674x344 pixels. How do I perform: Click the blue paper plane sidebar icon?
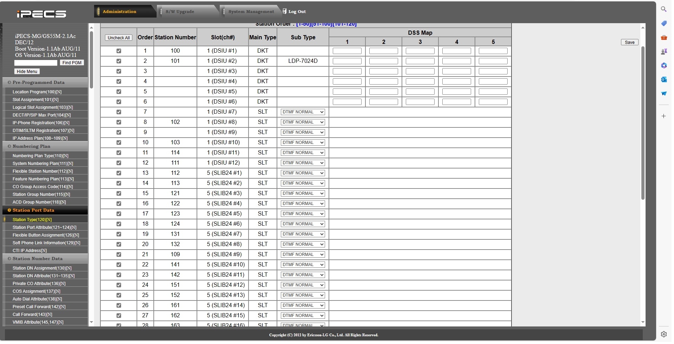tap(663, 94)
